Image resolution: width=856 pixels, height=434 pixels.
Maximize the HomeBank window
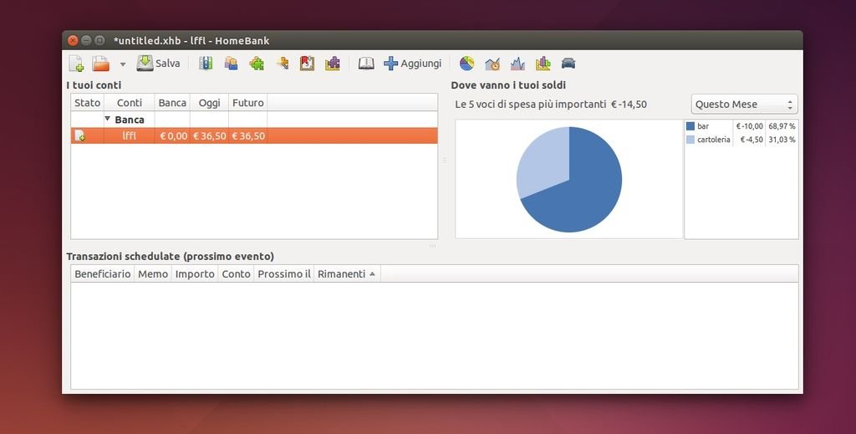[x=99, y=40]
